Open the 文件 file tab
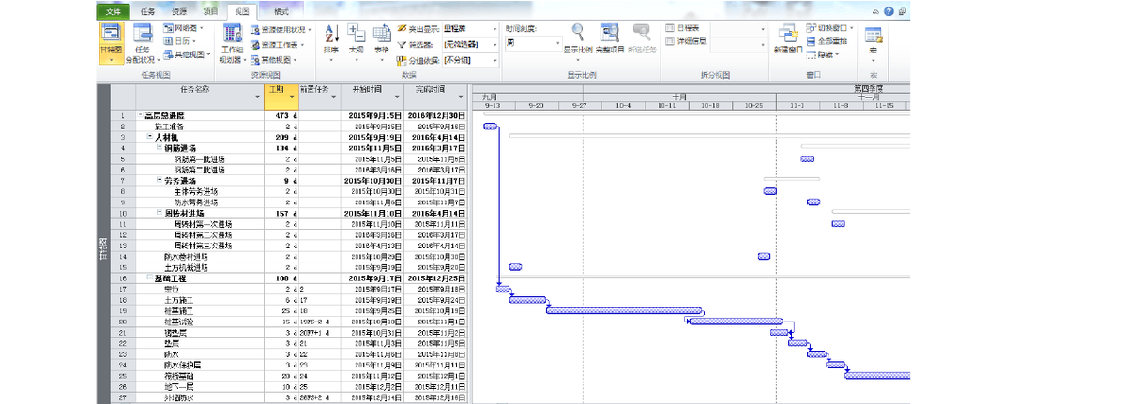 [113, 11]
